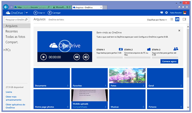The height and width of the screenshot is (113, 192).
Task: Close the Arquivos - OneDrive browser tab
Action: pos(101,7)
